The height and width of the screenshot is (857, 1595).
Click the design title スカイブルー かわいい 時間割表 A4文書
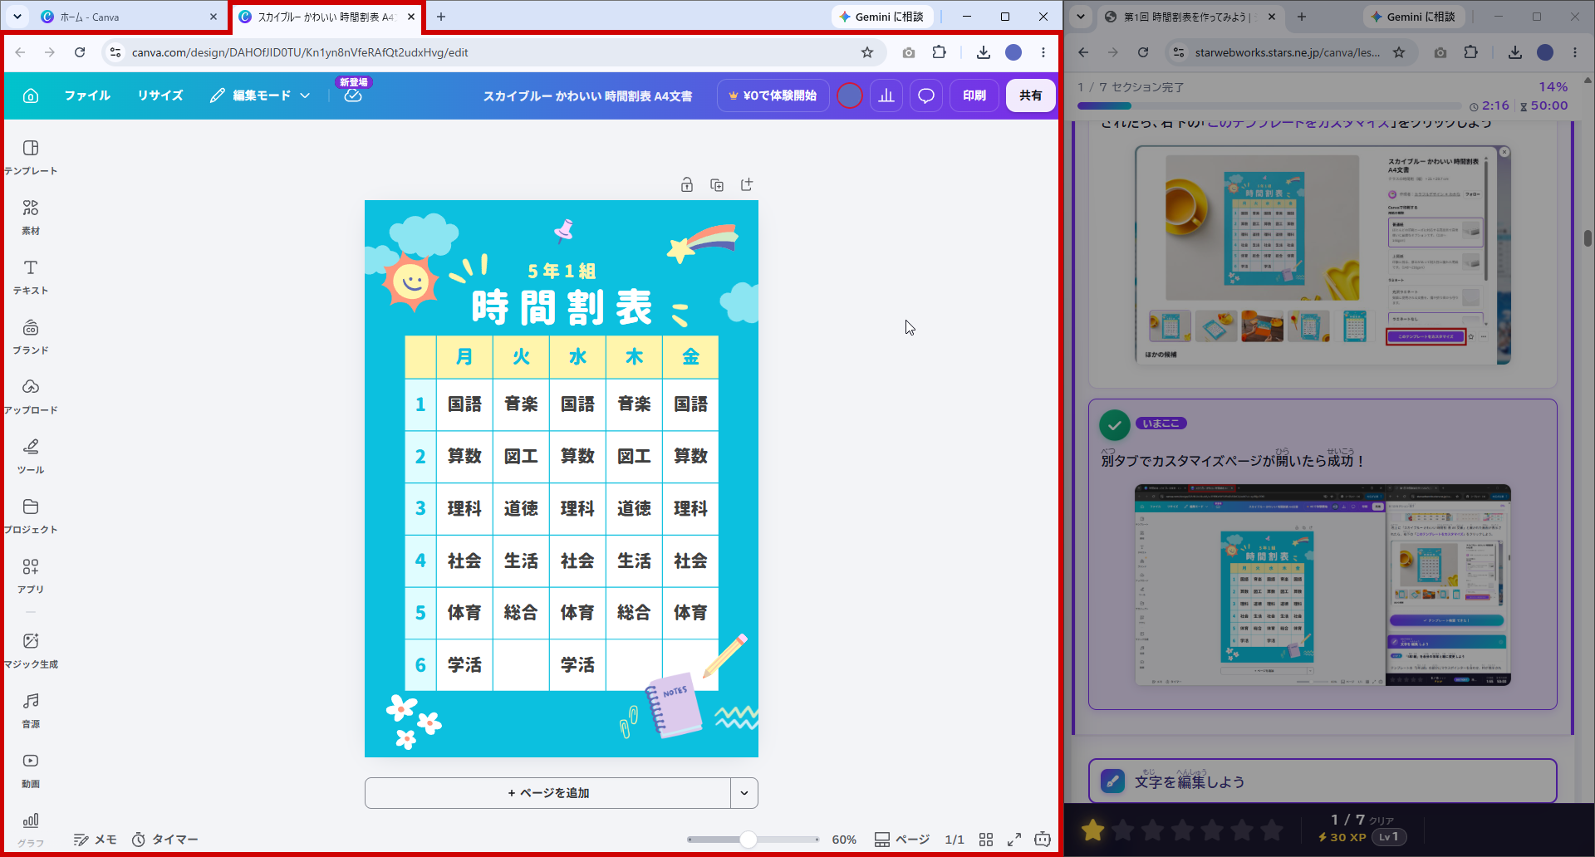[x=588, y=95]
